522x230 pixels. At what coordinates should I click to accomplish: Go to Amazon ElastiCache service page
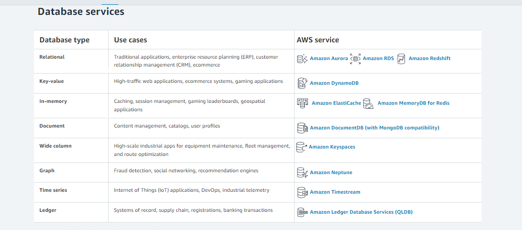(x=336, y=103)
